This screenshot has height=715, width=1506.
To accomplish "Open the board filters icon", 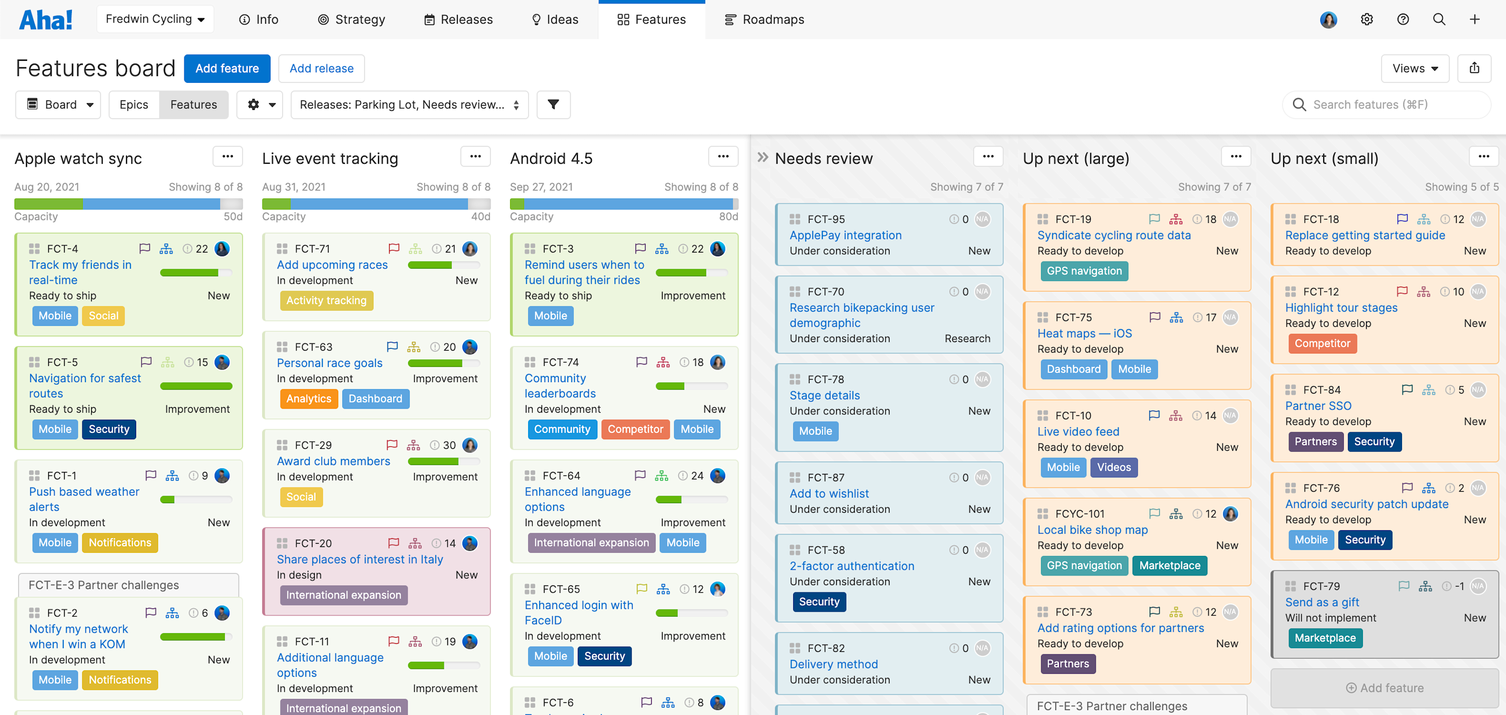I will click(553, 104).
